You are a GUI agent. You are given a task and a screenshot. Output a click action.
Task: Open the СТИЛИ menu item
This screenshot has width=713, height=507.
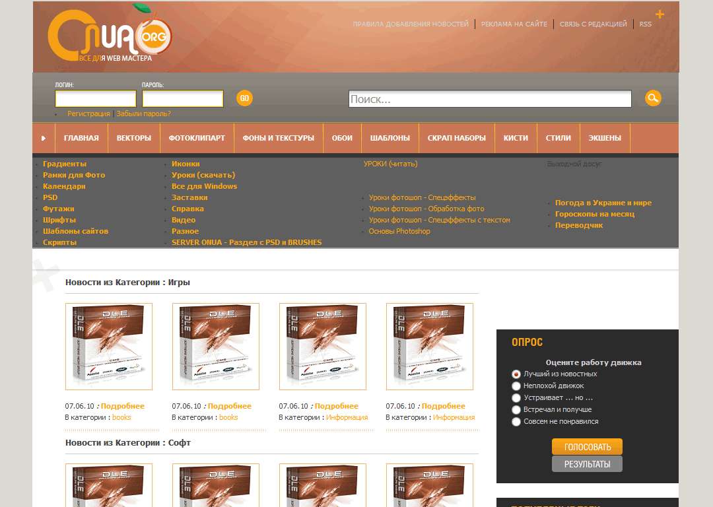point(558,138)
